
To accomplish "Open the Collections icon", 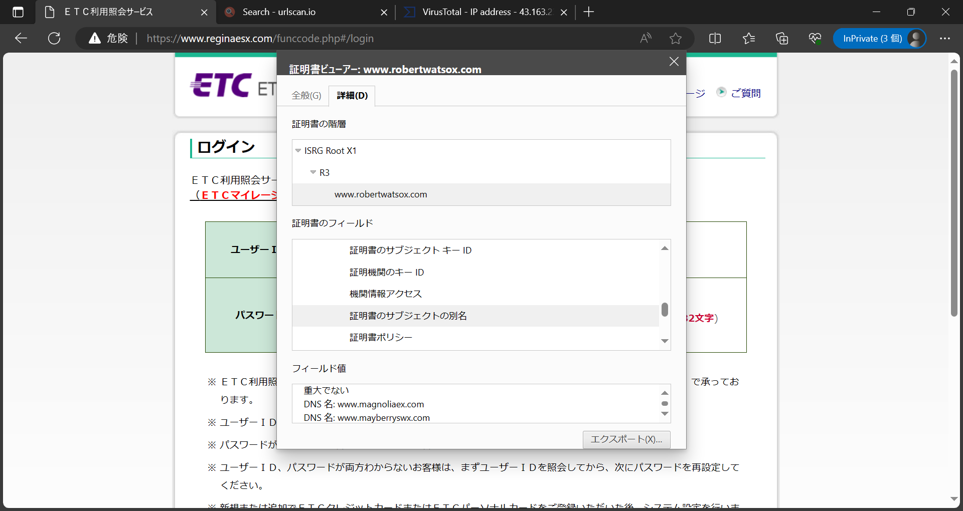I will coord(782,38).
